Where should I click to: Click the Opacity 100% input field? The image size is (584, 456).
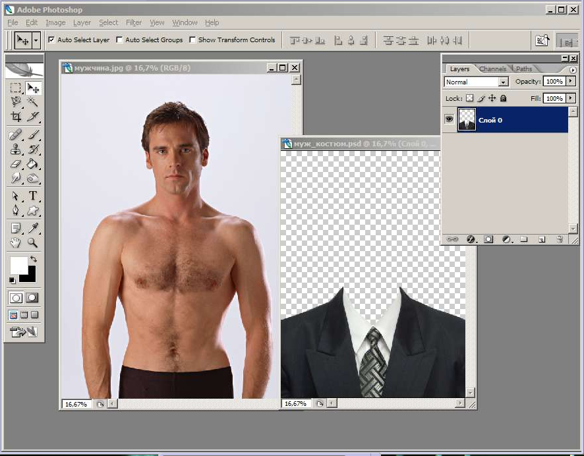[x=554, y=81]
